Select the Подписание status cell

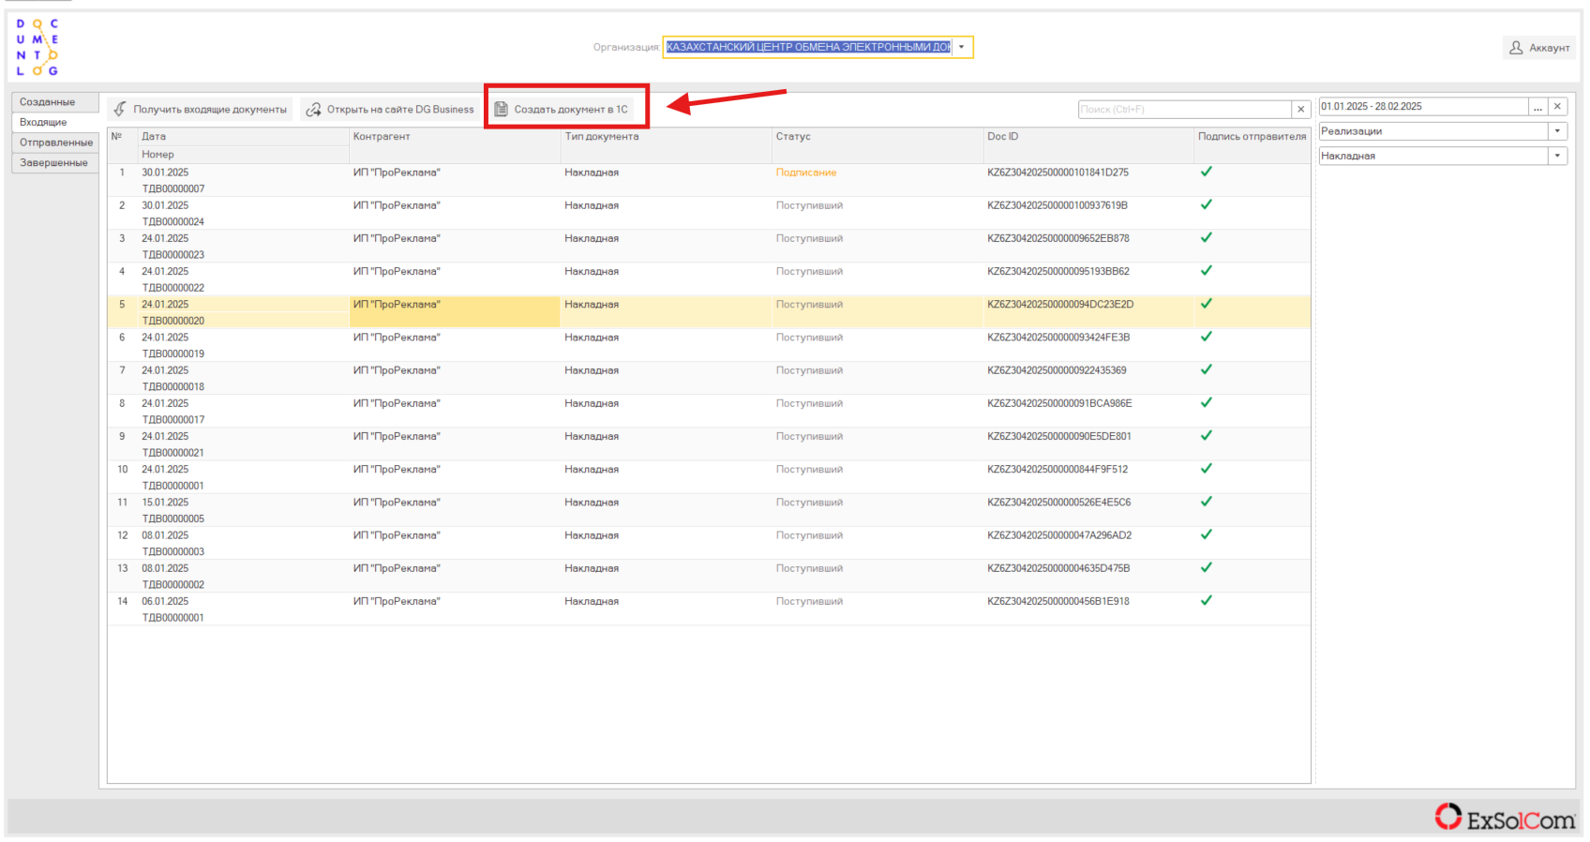pyautogui.click(x=806, y=173)
